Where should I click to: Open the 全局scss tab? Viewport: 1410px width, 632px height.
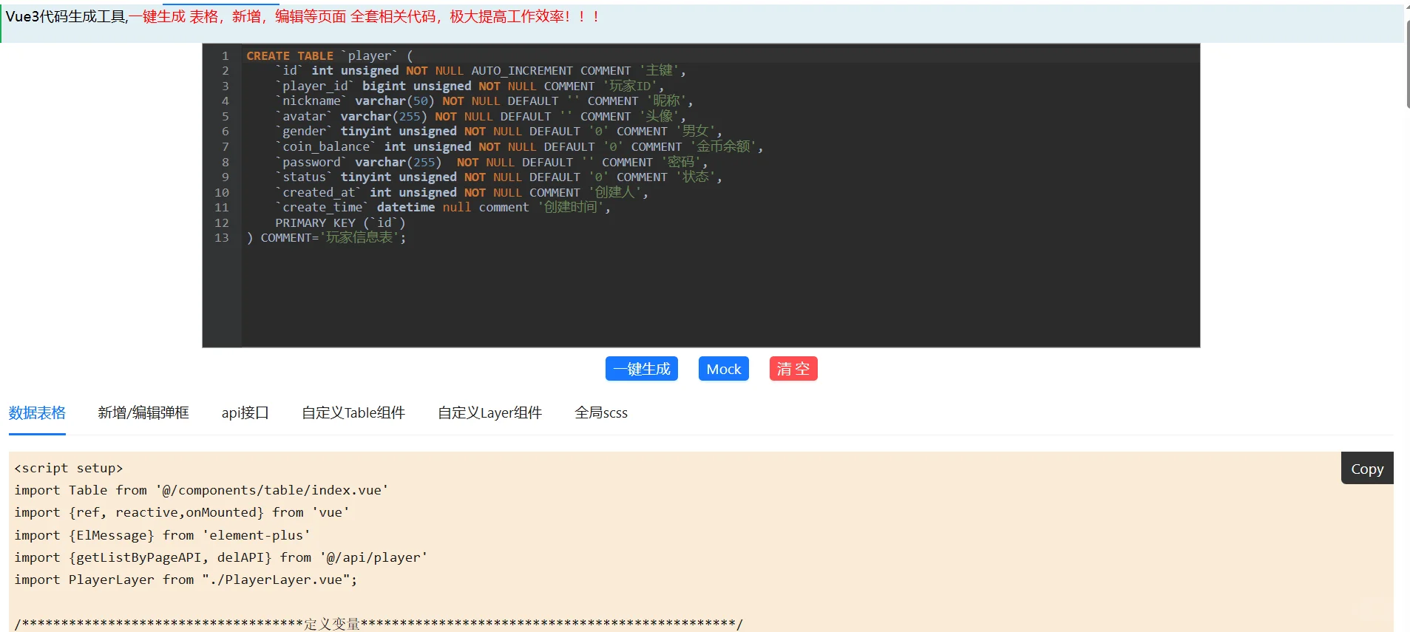click(601, 412)
